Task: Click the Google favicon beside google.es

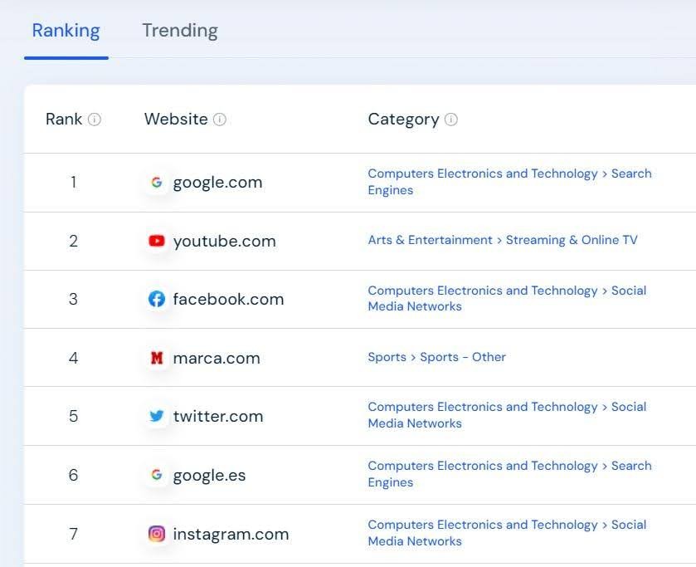Action: 156,475
